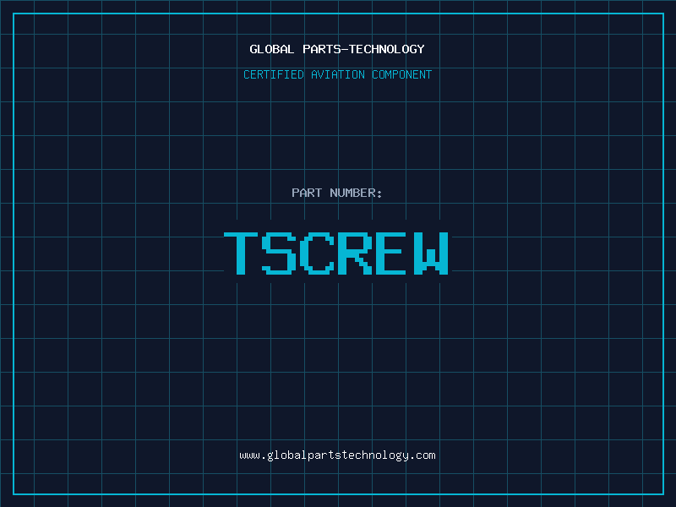Click the large 'TSCREW' part number
Screen dimensions: 676x507
click(336, 253)
